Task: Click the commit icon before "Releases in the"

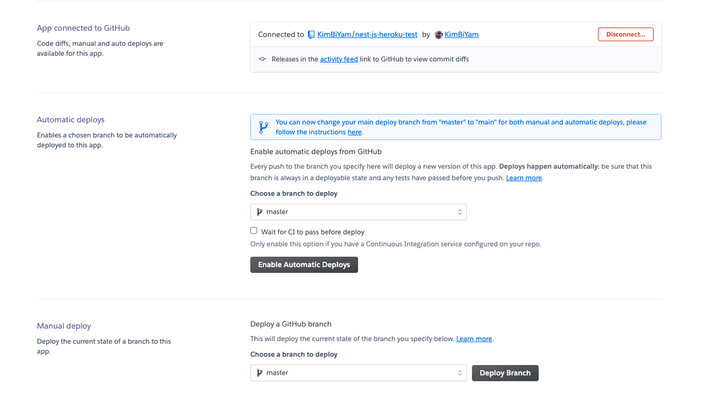Action: tap(262, 59)
